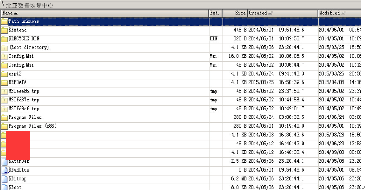Sort by the Modified column header
368x190 pixels.
click(x=340, y=13)
